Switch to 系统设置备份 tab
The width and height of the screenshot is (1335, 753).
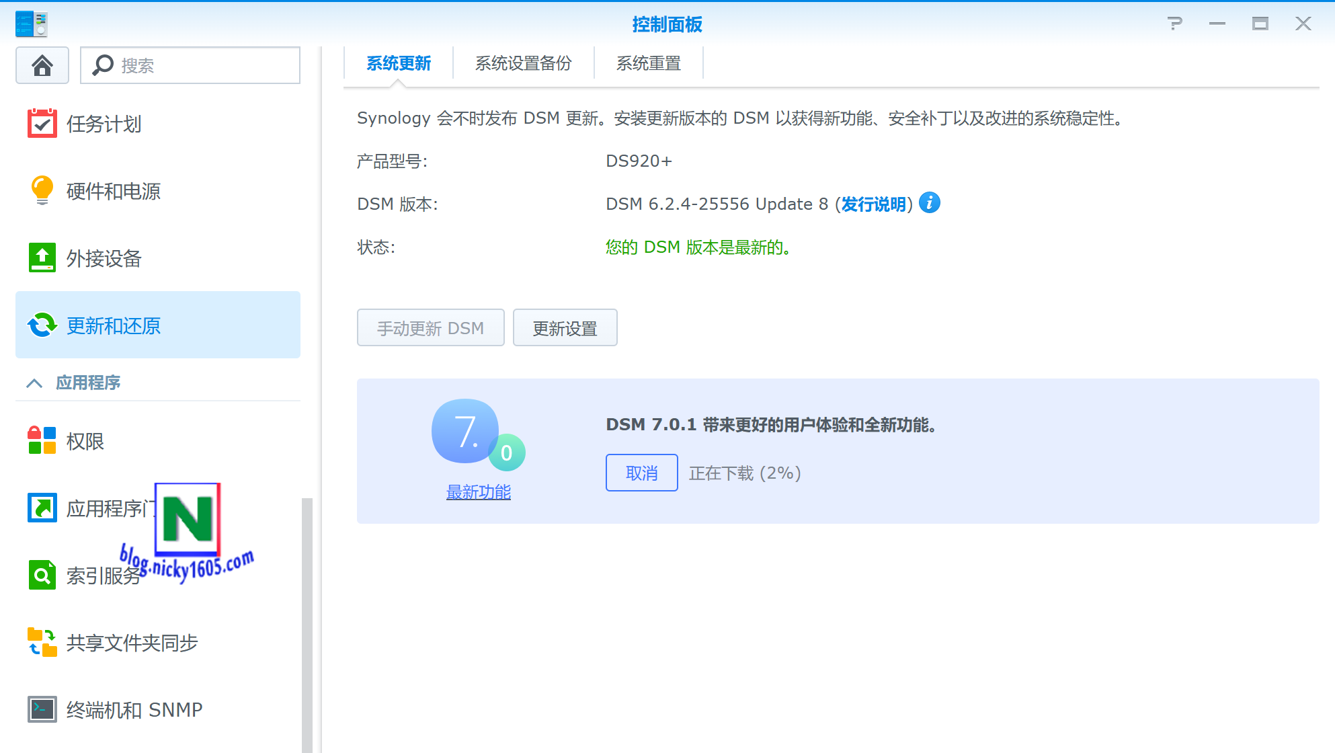point(524,63)
